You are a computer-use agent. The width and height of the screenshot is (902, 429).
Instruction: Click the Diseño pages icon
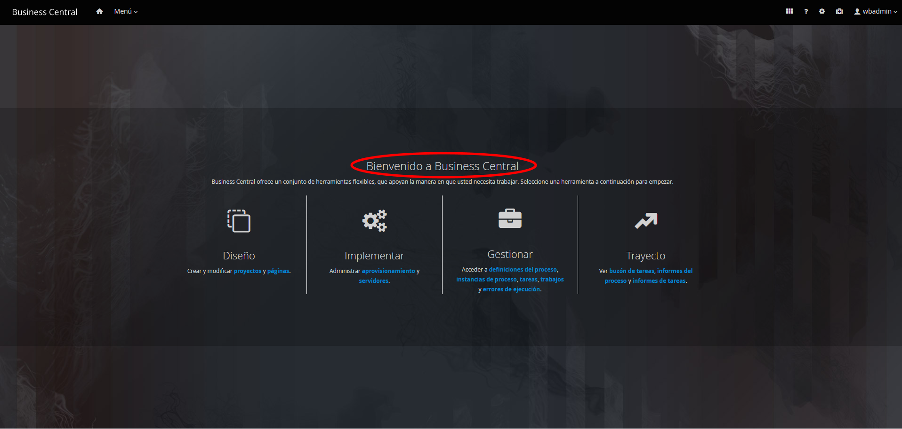click(x=239, y=221)
